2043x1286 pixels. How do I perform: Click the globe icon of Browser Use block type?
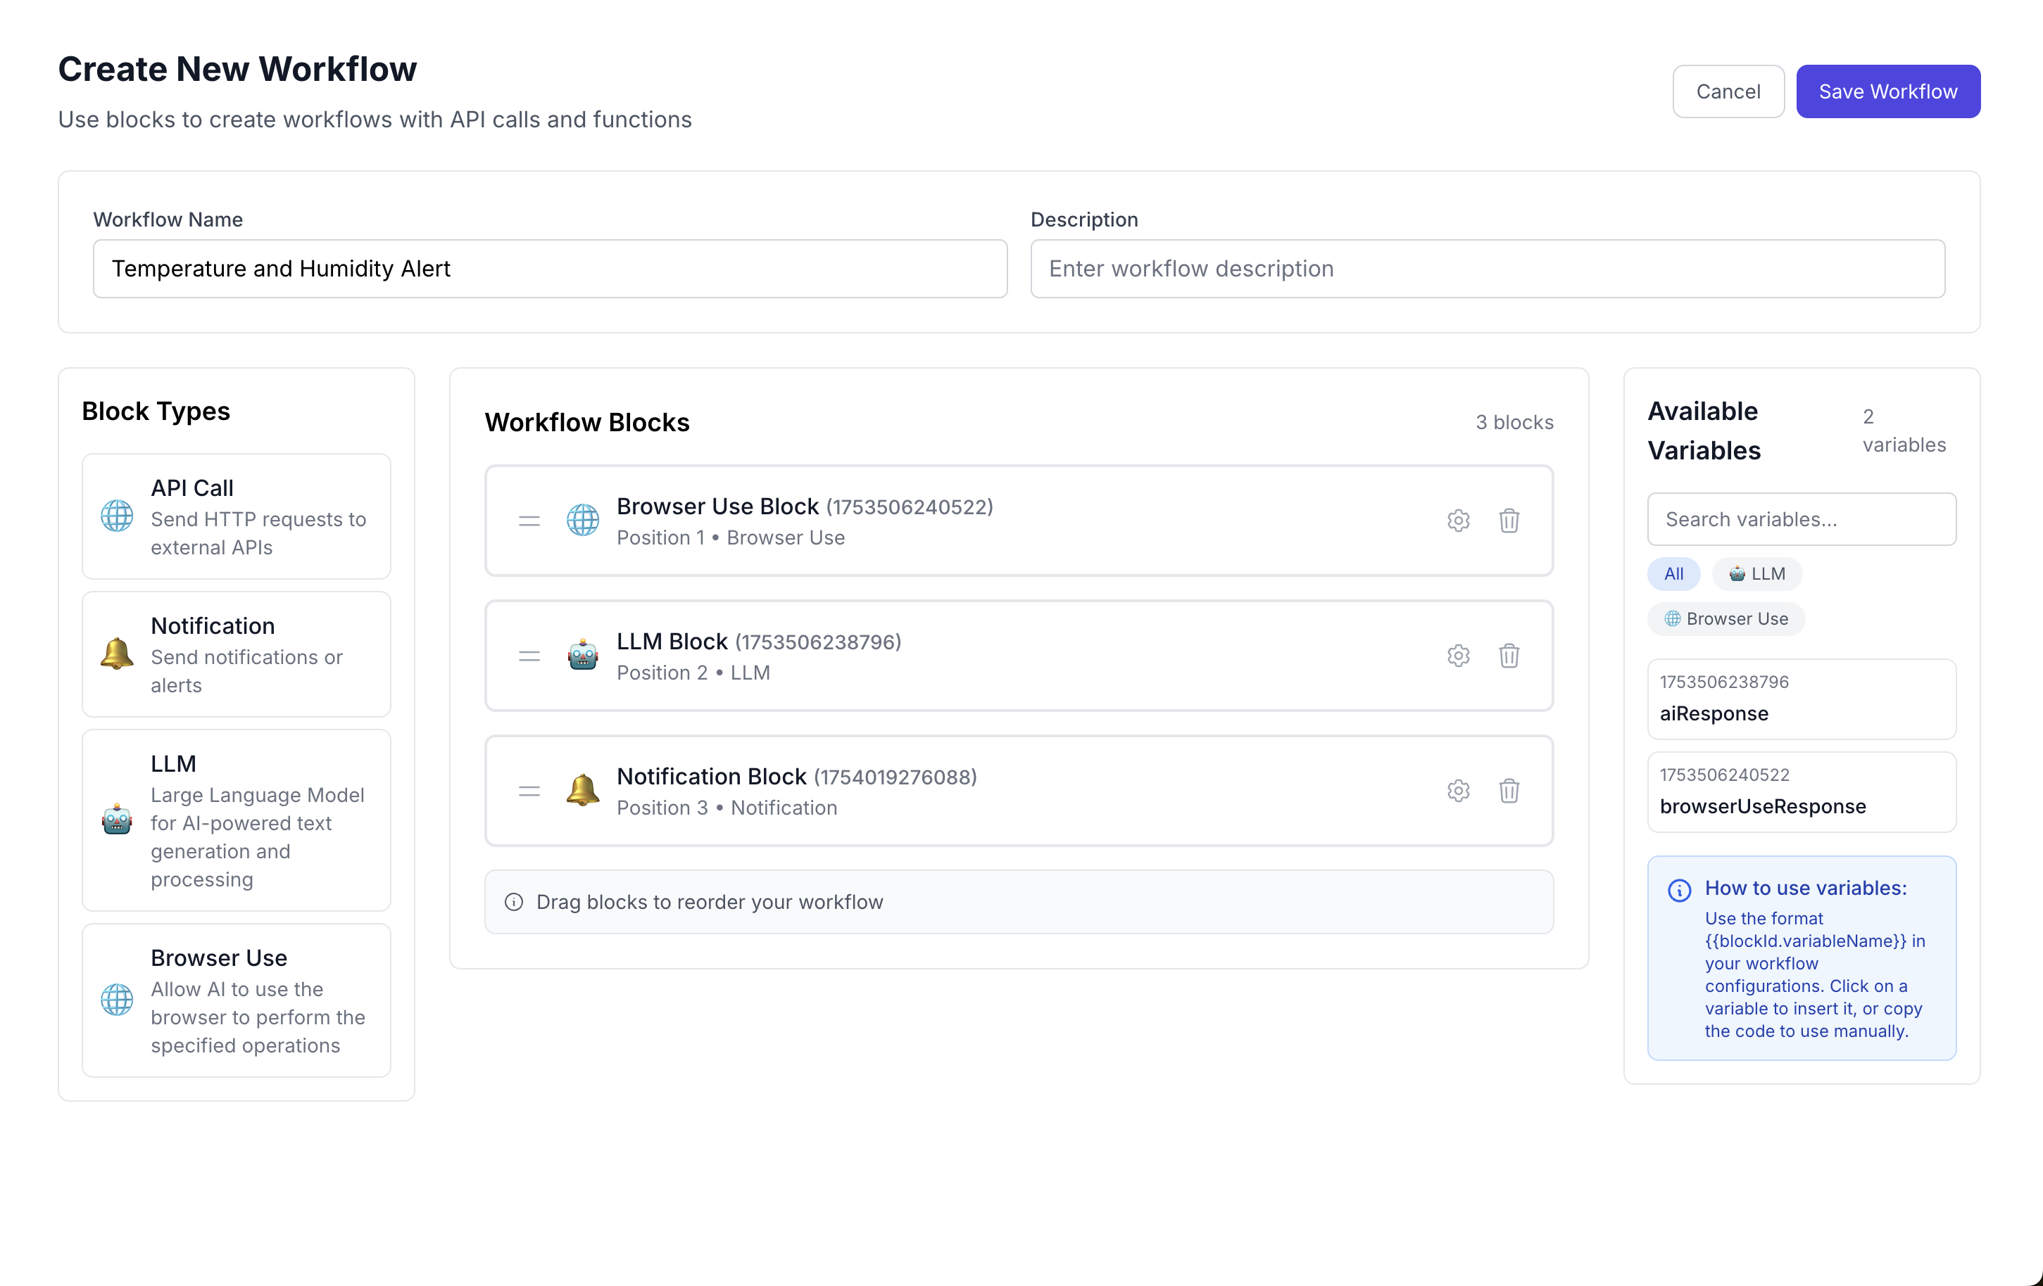click(117, 1000)
